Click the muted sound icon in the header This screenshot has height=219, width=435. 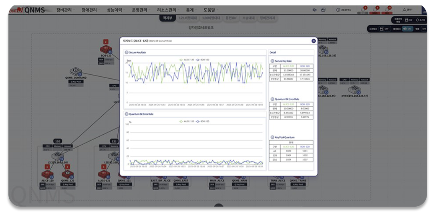point(314,10)
